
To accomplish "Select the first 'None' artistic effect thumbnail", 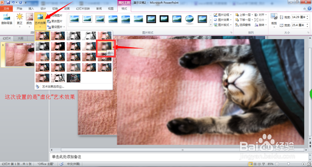I will point(42,36).
